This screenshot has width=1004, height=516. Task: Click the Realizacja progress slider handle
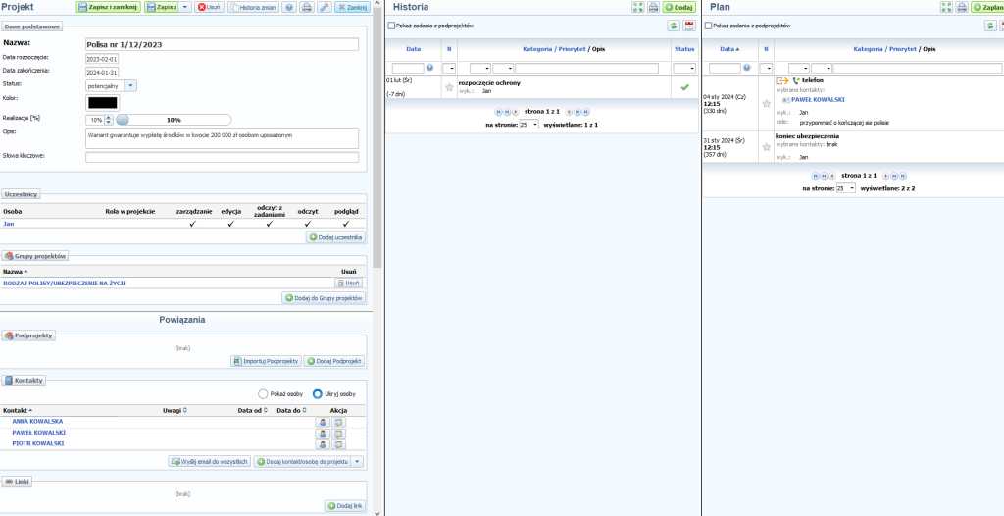coord(123,120)
